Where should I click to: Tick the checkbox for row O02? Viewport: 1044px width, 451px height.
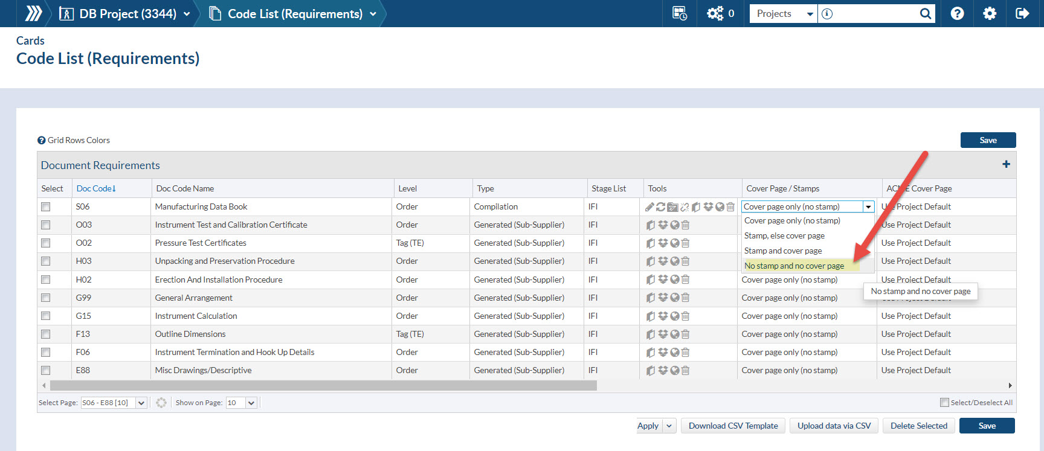[x=45, y=243]
